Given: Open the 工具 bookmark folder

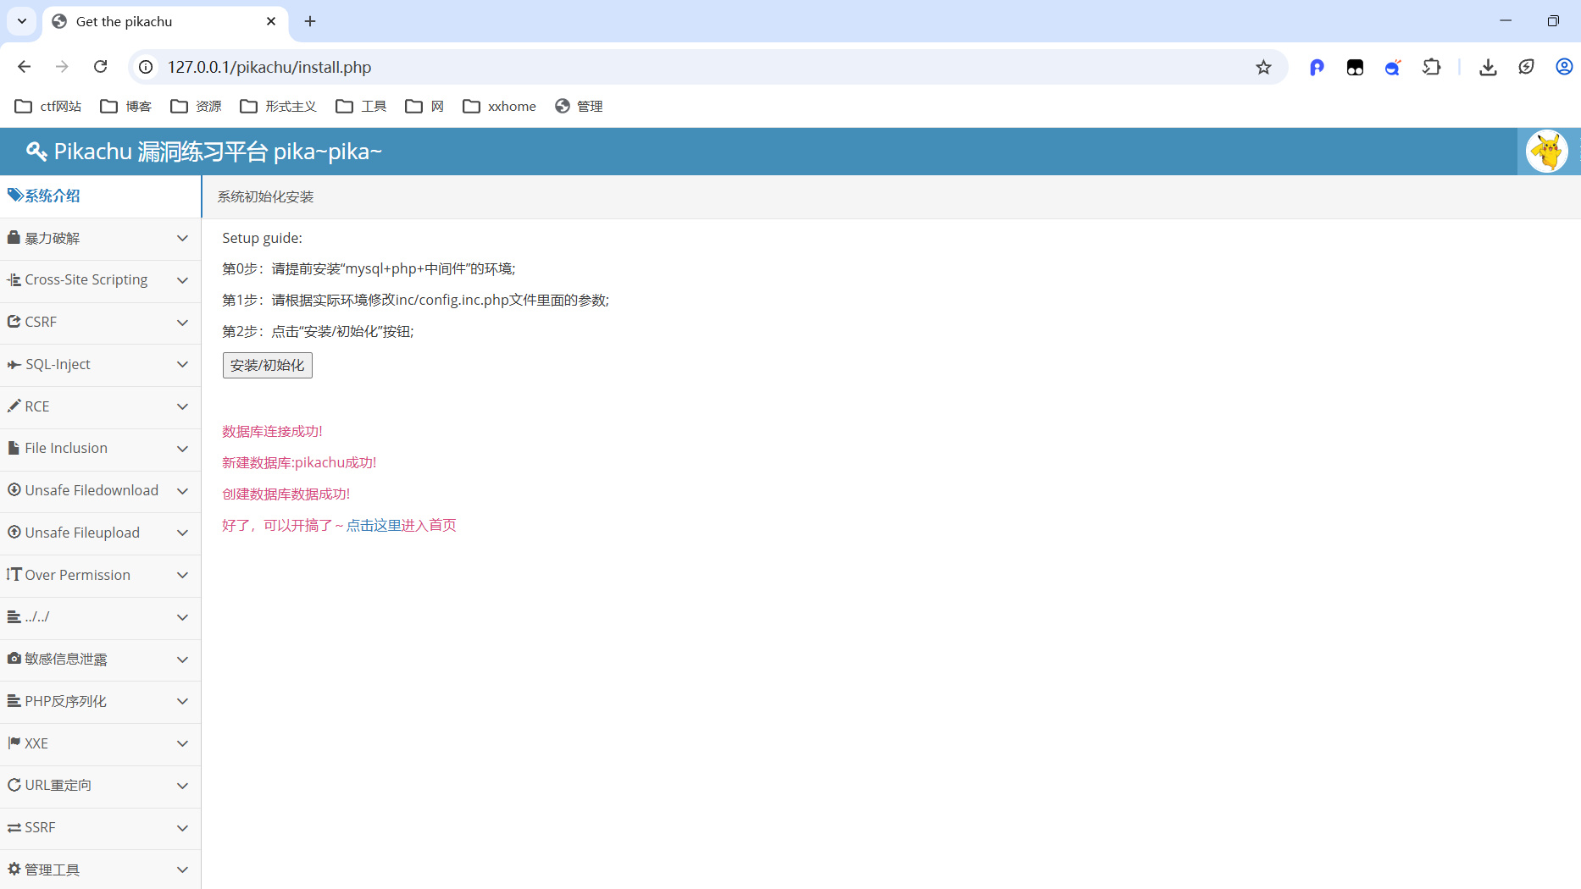Looking at the screenshot, I should pos(361,106).
